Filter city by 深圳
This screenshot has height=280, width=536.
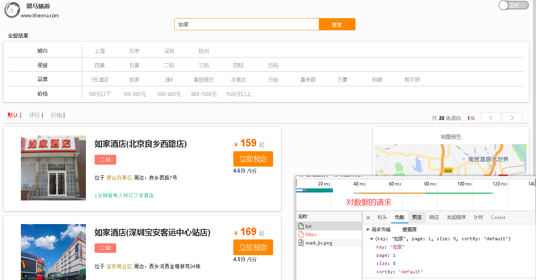point(169,51)
